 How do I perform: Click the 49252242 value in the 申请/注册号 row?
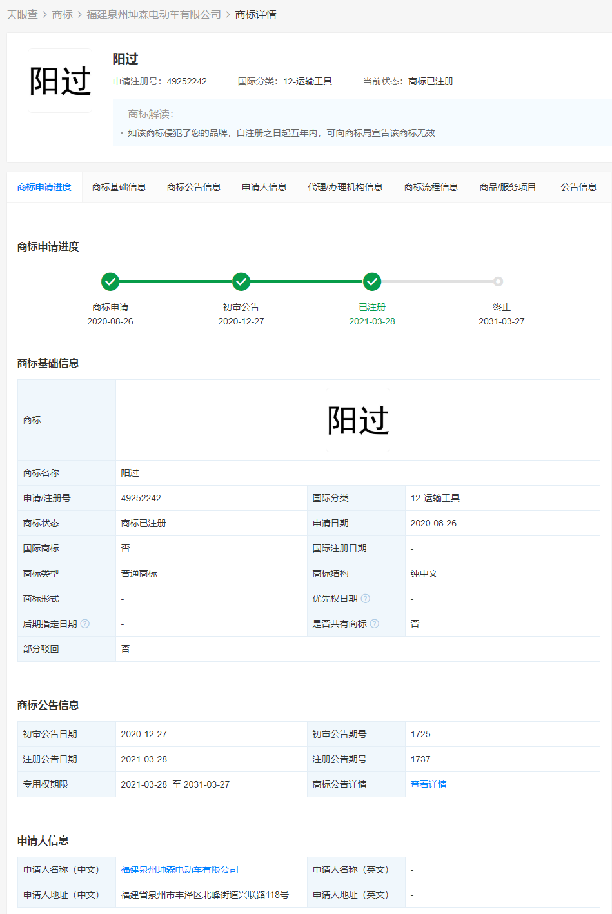tap(141, 498)
